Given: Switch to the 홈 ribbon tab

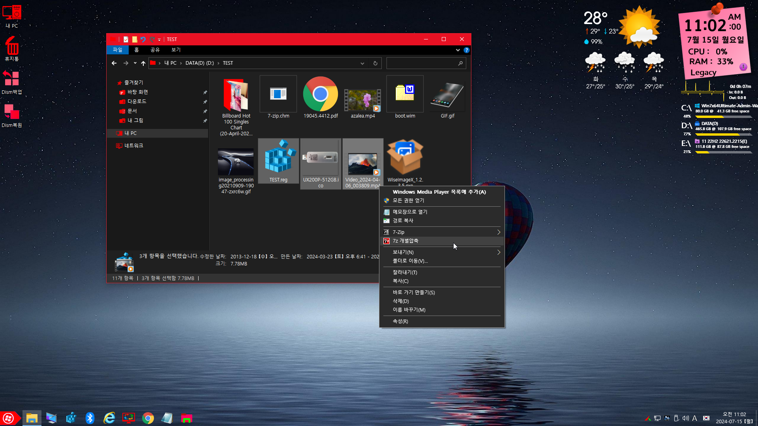Looking at the screenshot, I should tap(137, 50).
